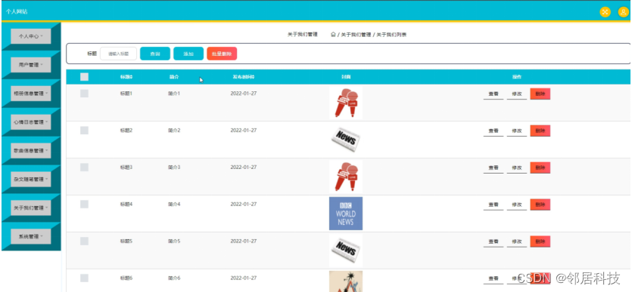Screen dimensions: 632x292
Task: Check the checkbox for row 标题4
Action: (x=84, y=204)
